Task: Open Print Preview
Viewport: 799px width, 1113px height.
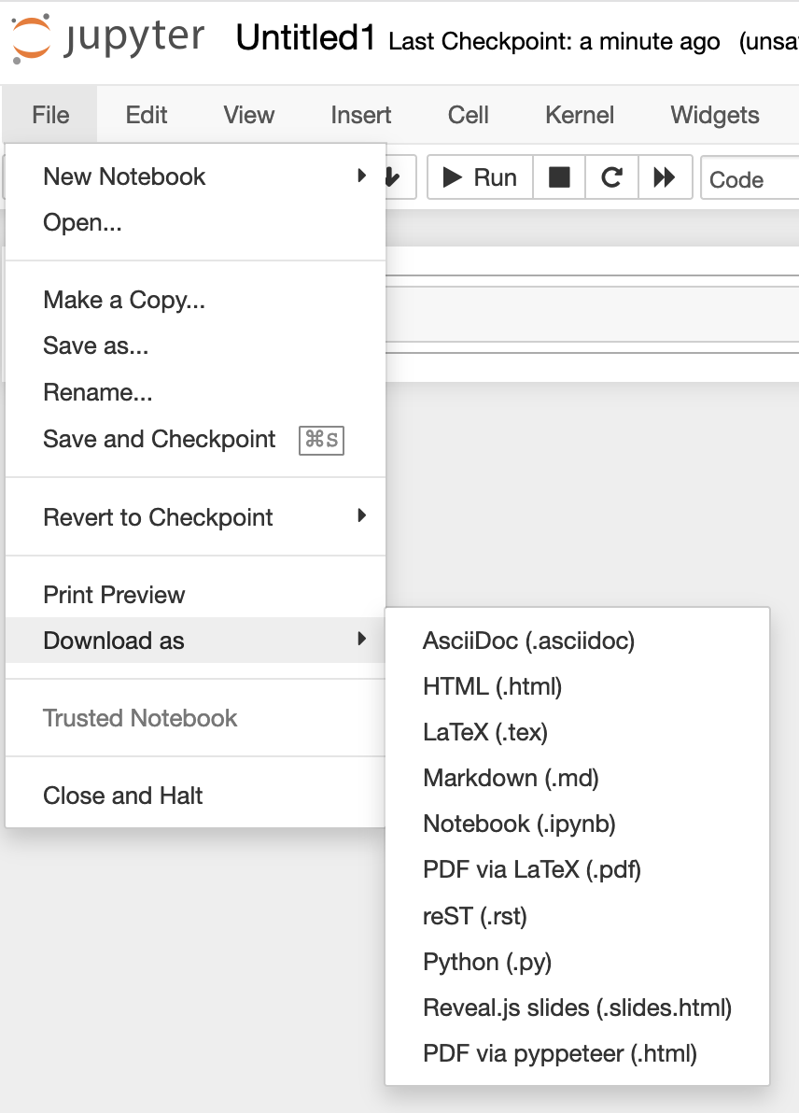Action: coord(195,594)
